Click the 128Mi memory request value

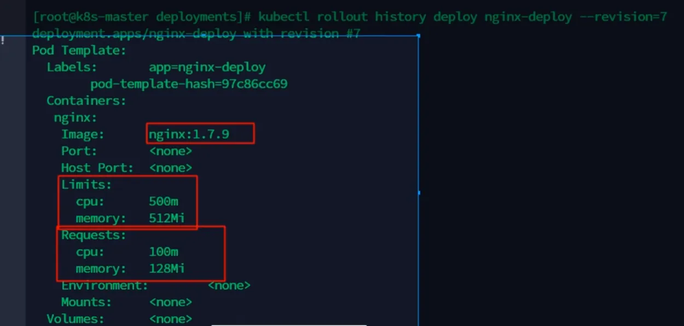(x=167, y=269)
